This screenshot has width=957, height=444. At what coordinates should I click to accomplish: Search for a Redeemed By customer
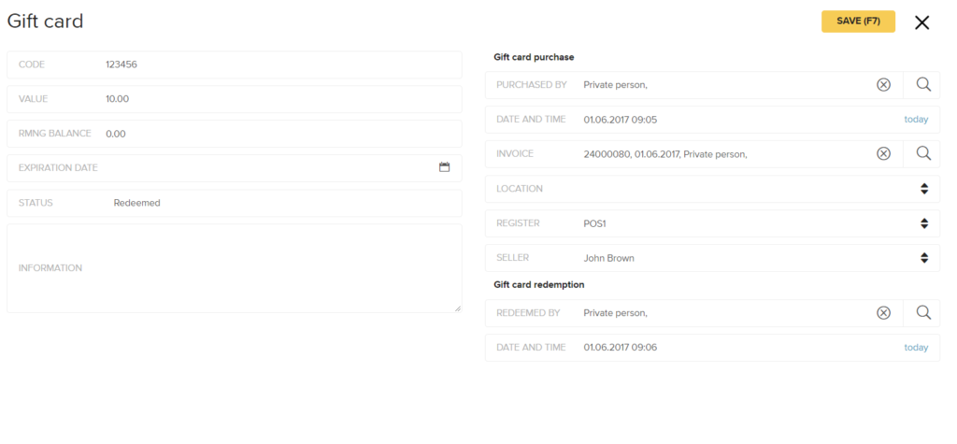923,313
